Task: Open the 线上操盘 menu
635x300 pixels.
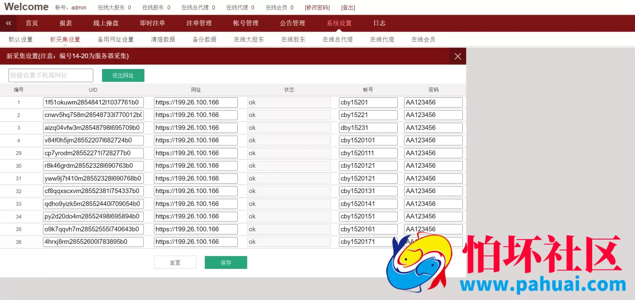Action: pos(106,23)
